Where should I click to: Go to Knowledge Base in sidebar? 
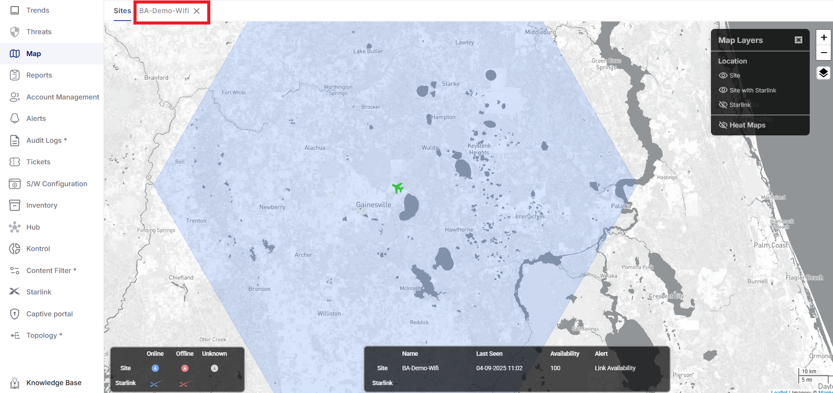click(54, 382)
